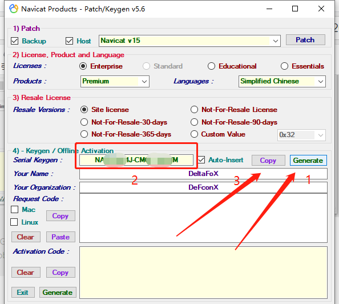Click the Your Name field with DeltaFoX
The width and height of the screenshot is (339, 304).
tap(203, 174)
